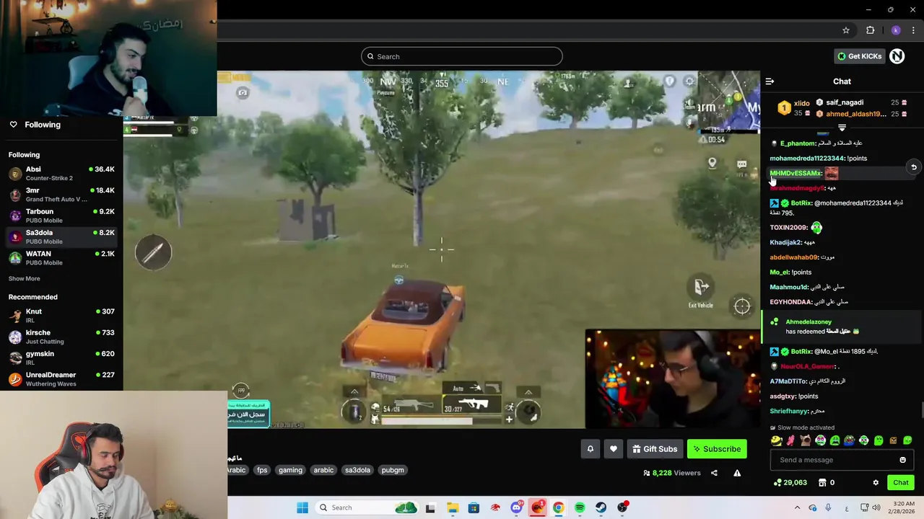Screen dimensions: 924x519
Task: Click the green Chat send button
Action: 901,483
